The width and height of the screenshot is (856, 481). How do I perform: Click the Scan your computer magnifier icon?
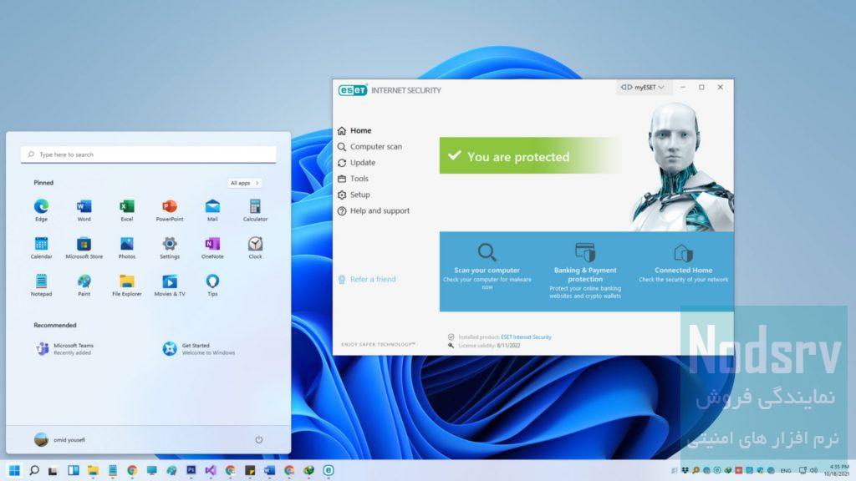click(487, 252)
